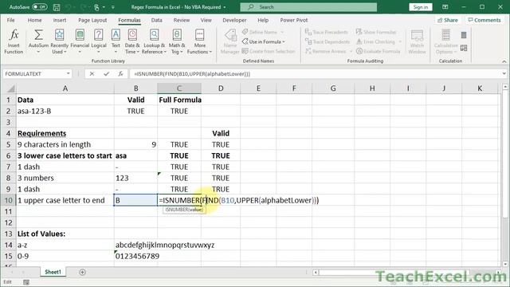The image size is (510, 287).
Task: Customize Quick Access Toolbar dropdown
Action: click(113, 7)
